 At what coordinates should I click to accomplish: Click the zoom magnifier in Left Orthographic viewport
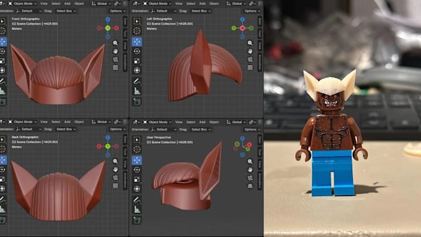(250, 43)
